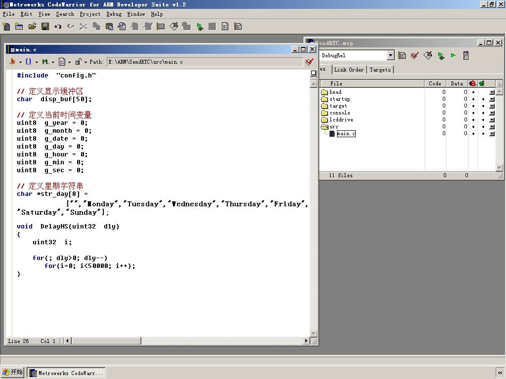The width and height of the screenshot is (506, 379).
Task: Click the Preferences document icon in main toolbar
Action: pos(225,27)
